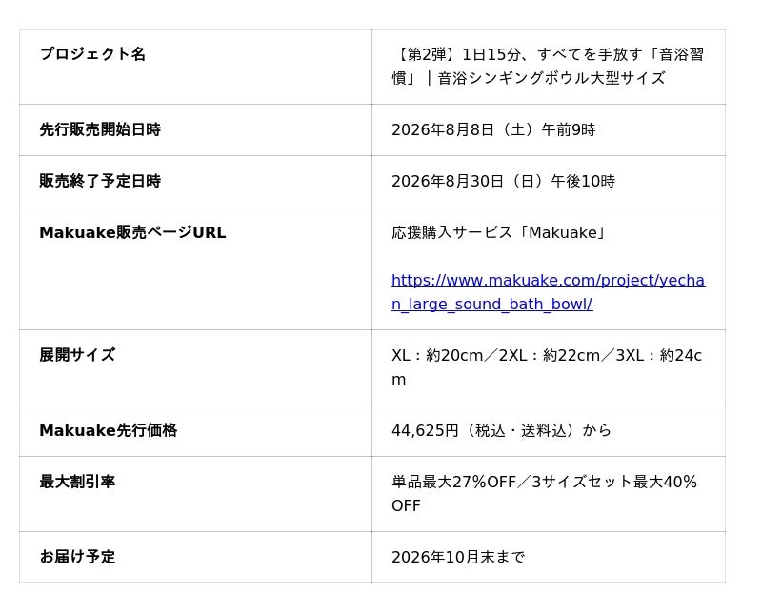Click the 最大割引率 label
Screen dimensions: 762x612
(77, 482)
